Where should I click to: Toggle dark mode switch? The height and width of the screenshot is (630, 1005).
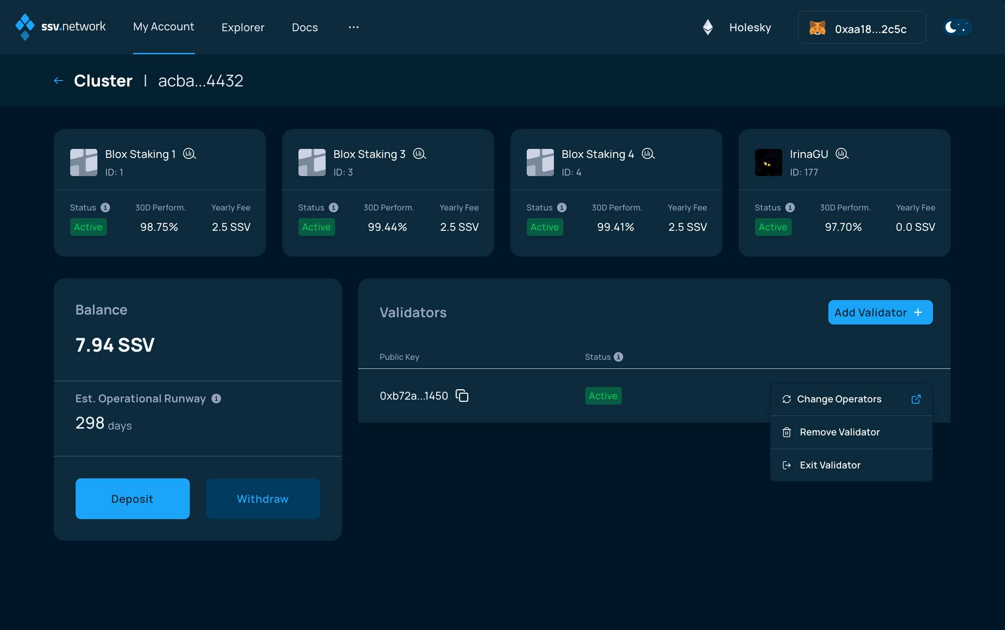[x=957, y=27]
